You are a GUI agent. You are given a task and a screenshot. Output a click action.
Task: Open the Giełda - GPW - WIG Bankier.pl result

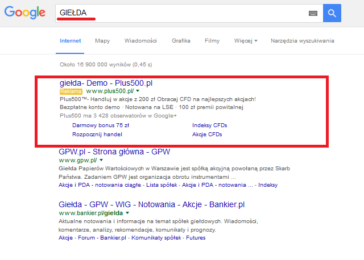click(152, 203)
